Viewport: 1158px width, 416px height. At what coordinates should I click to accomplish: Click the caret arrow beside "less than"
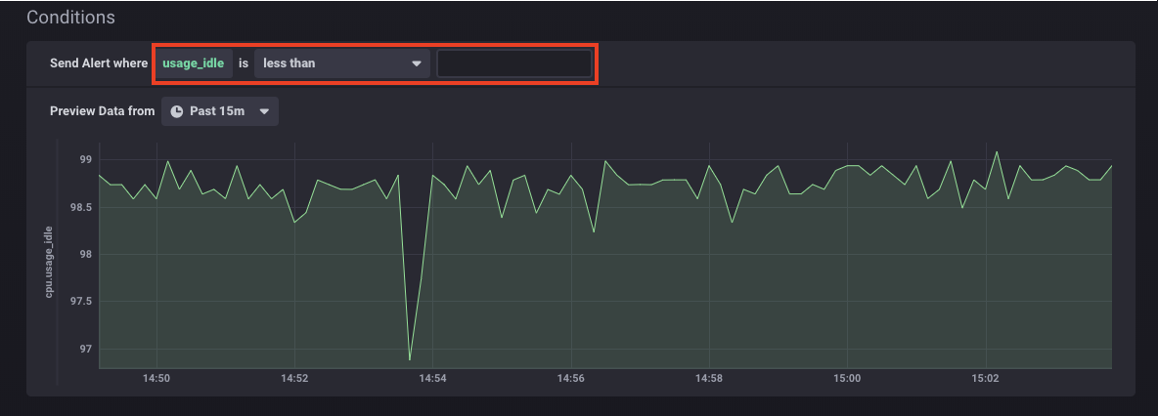pos(417,63)
